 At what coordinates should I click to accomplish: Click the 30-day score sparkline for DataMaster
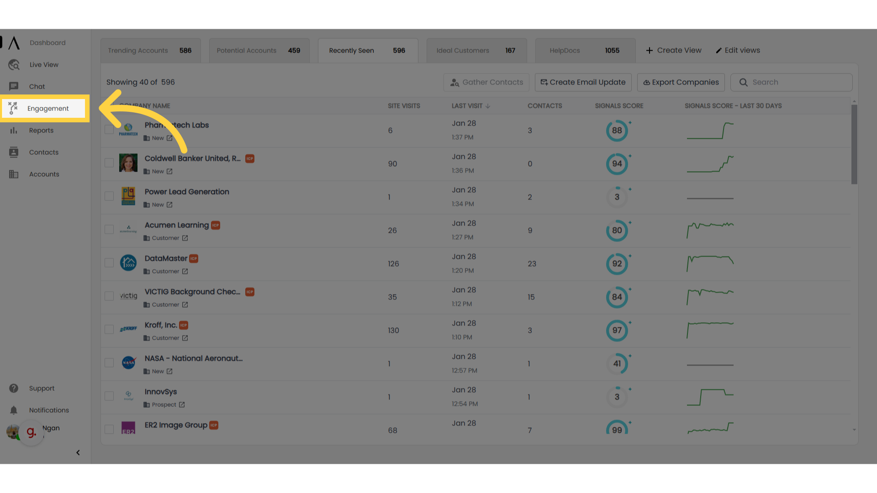tap(710, 264)
